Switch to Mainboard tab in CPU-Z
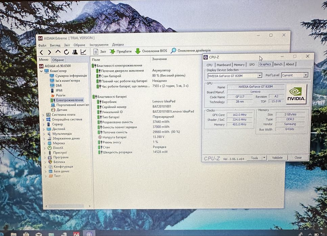Screen dimensions: 327x236 pos(224,65)
